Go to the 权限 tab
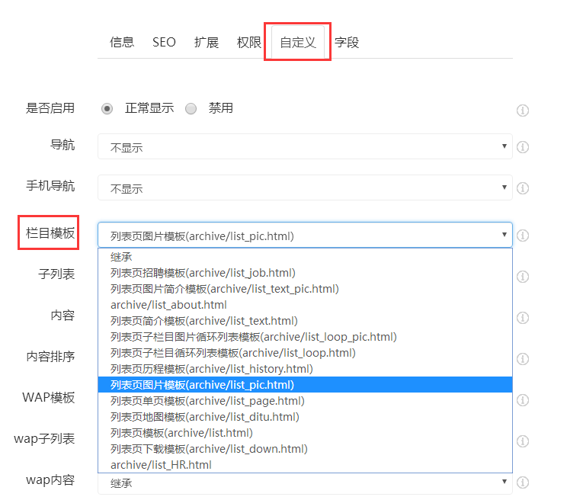 point(249,43)
